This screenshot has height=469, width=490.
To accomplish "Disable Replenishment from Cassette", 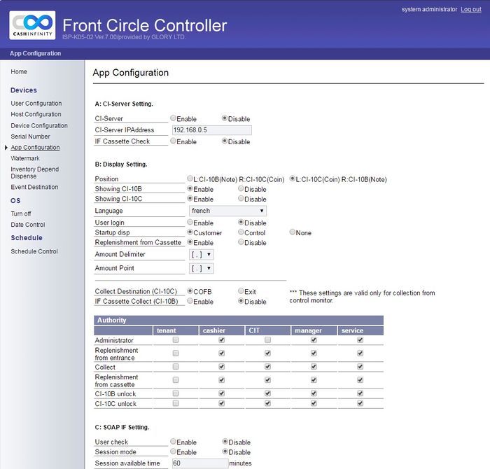I will tap(241, 241).
